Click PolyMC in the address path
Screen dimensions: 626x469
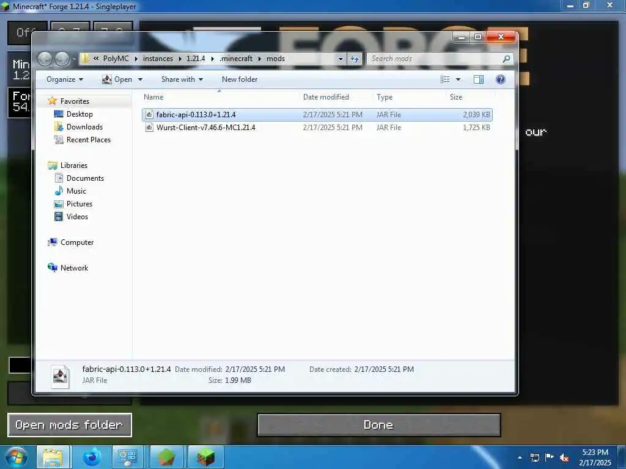(116, 59)
